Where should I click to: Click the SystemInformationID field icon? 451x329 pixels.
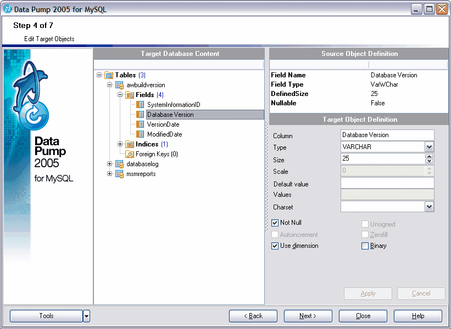pyautogui.click(x=140, y=105)
